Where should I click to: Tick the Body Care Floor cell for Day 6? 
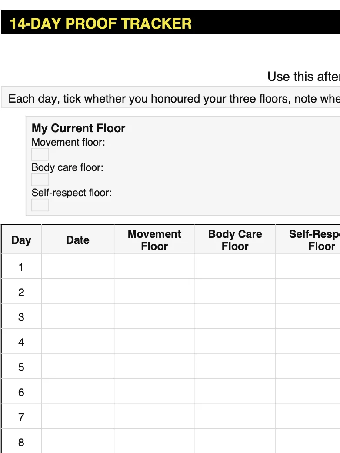(235, 391)
